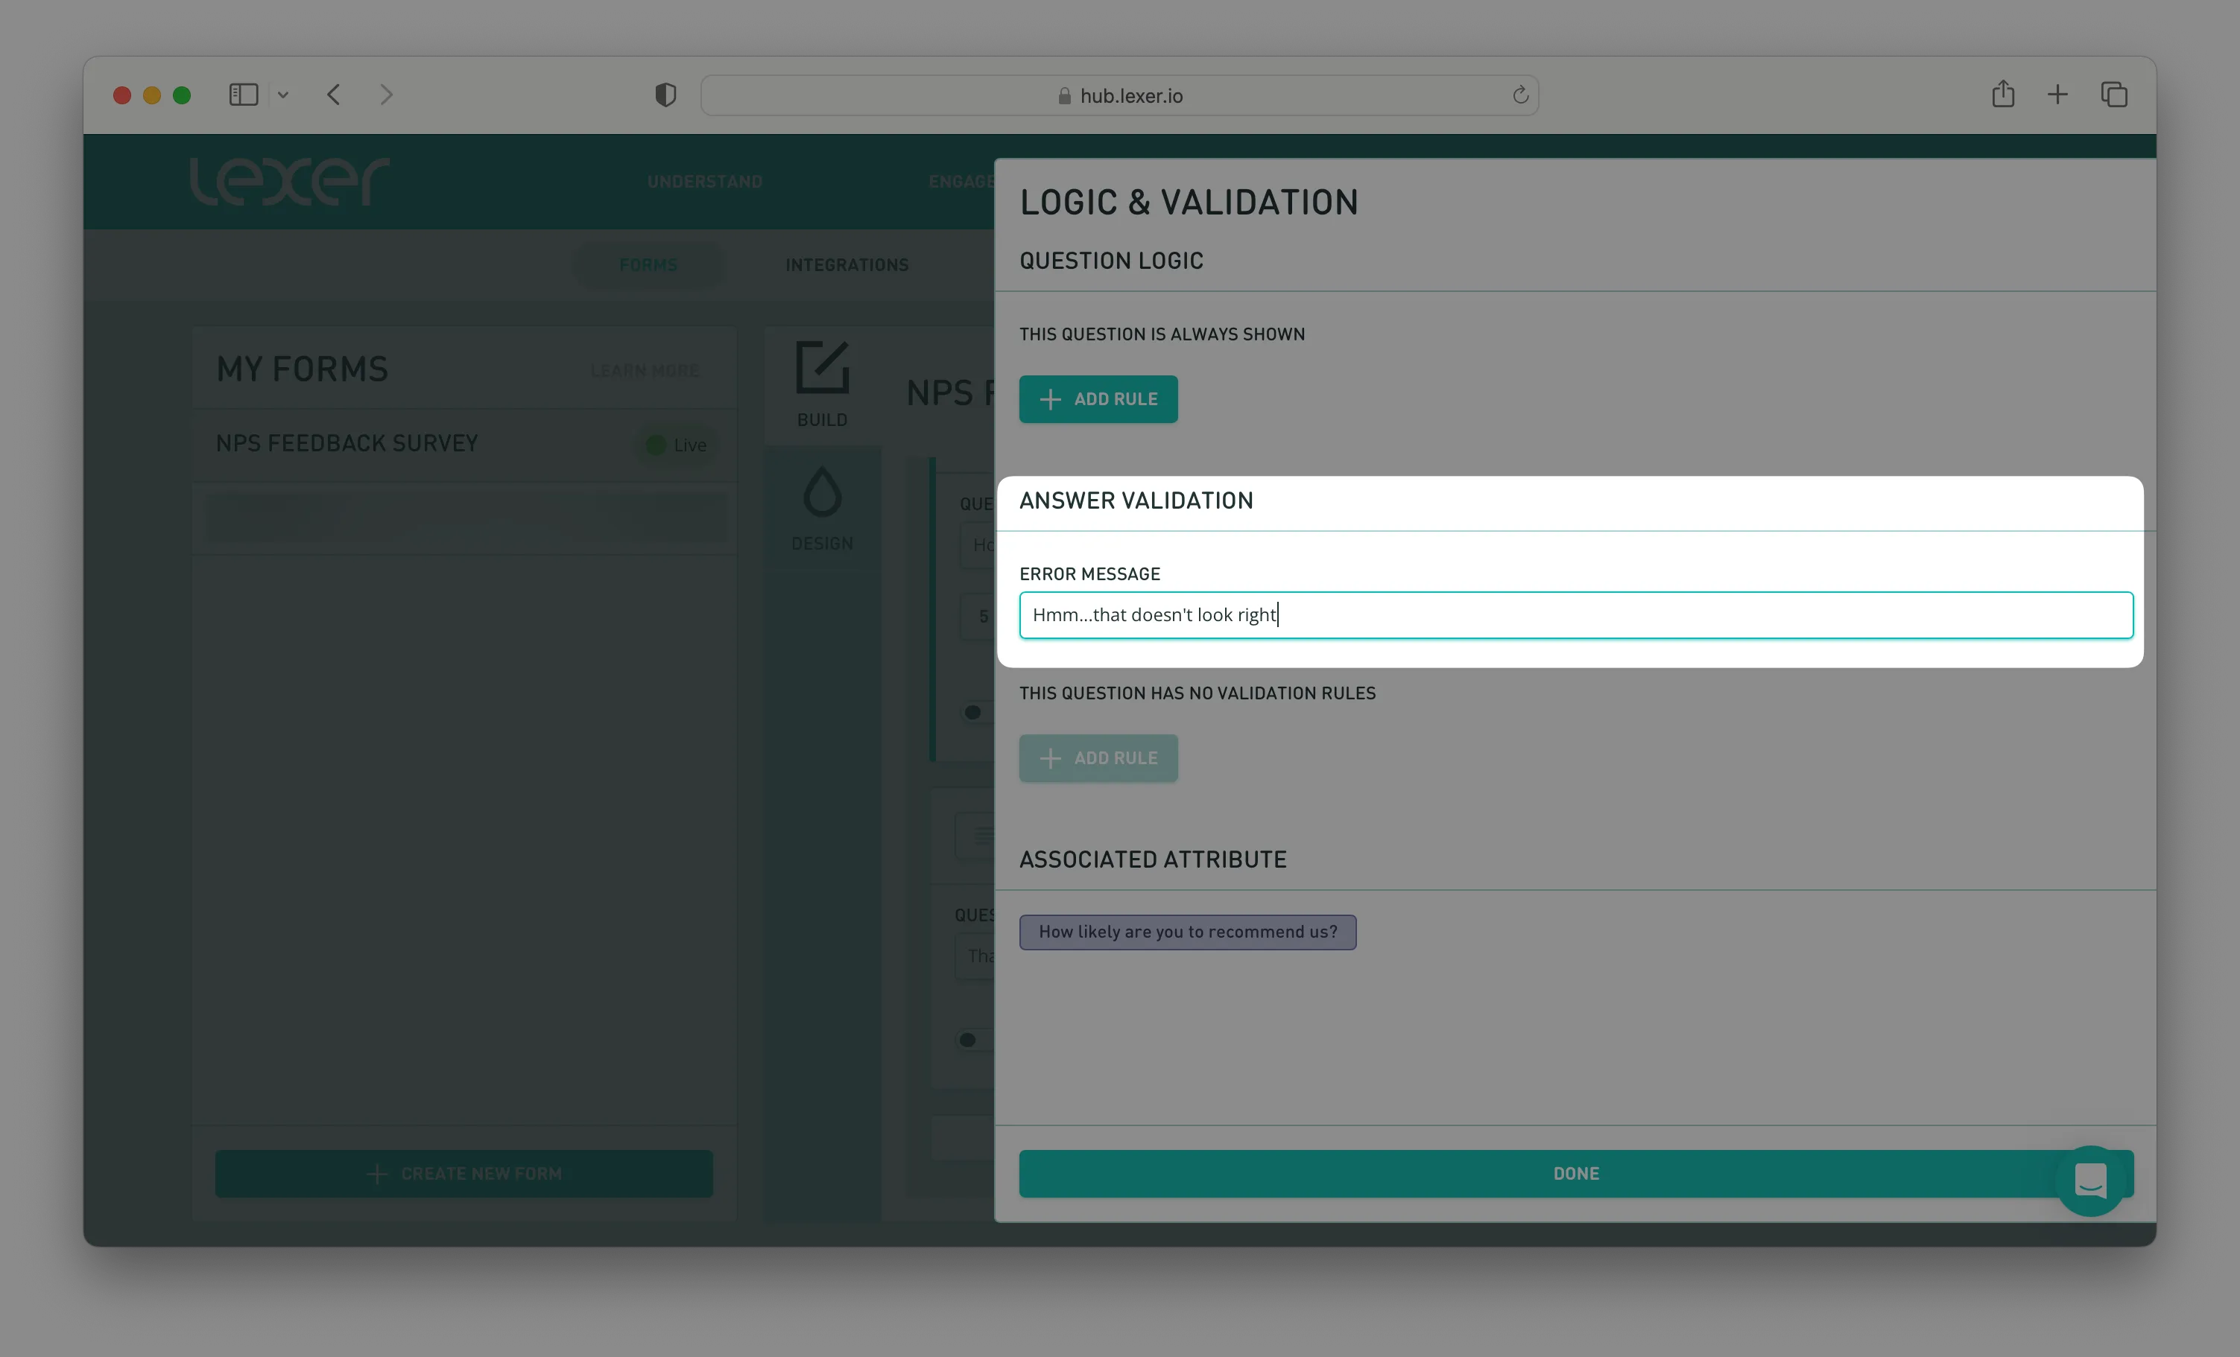The width and height of the screenshot is (2240, 1357).
Task: Reload the page with refresh icon
Action: pyautogui.click(x=1520, y=95)
